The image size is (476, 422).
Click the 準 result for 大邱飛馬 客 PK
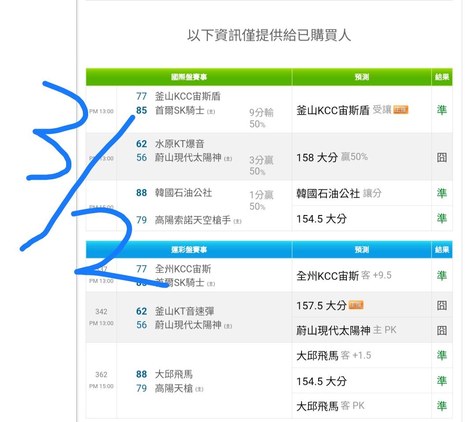pyautogui.click(x=442, y=406)
